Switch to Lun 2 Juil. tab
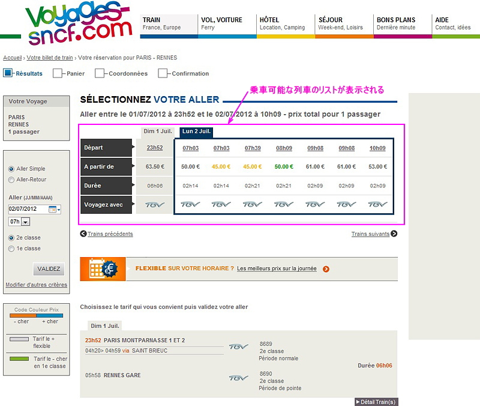This screenshot has width=480, height=406. (196, 132)
